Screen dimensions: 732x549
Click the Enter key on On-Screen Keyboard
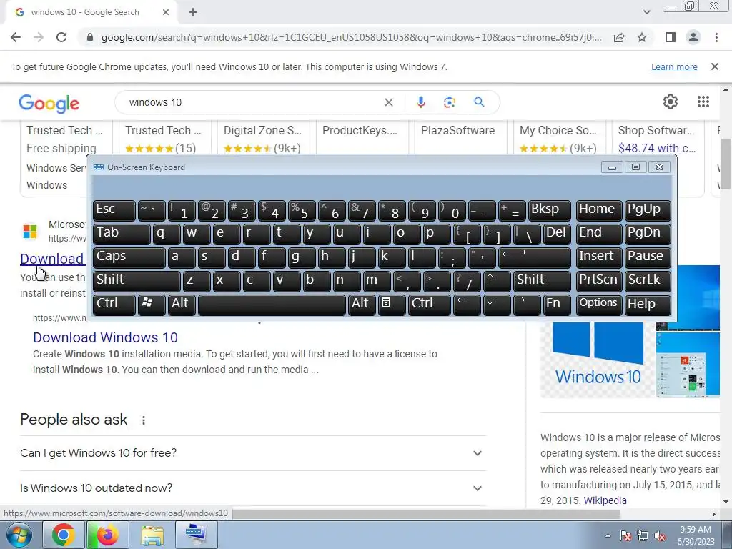click(x=535, y=257)
